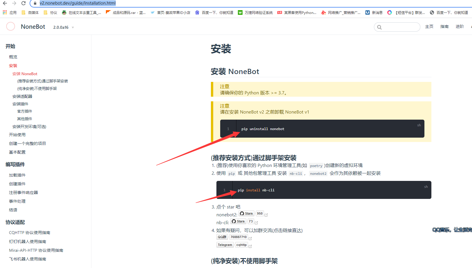Screen dimensions: 472x268
Task: Open the 协议 bookmark folder
Action: [x=50, y=12]
